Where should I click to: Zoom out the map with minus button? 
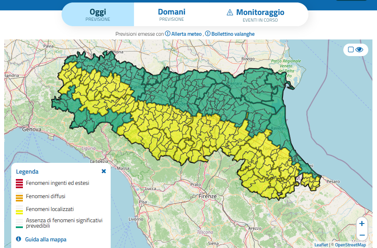[362, 235]
